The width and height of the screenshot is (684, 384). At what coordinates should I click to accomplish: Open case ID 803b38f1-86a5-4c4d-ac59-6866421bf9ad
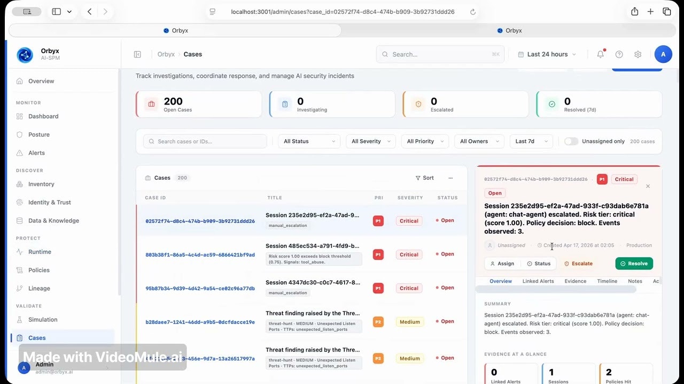(x=200, y=255)
